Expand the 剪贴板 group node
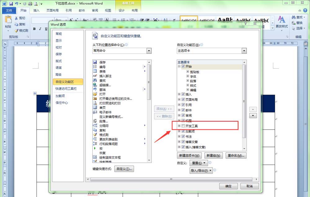This screenshot has width=310, height=197. pos(188,71)
